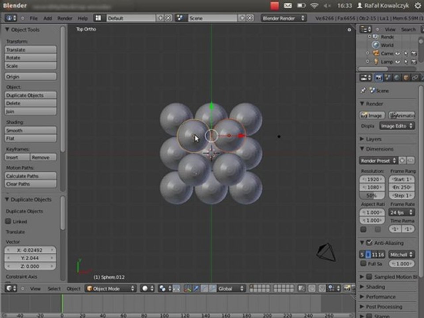Enable Sampled Motion Blur checkbox
This screenshot has width=424, height=318.
coord(369,276)
